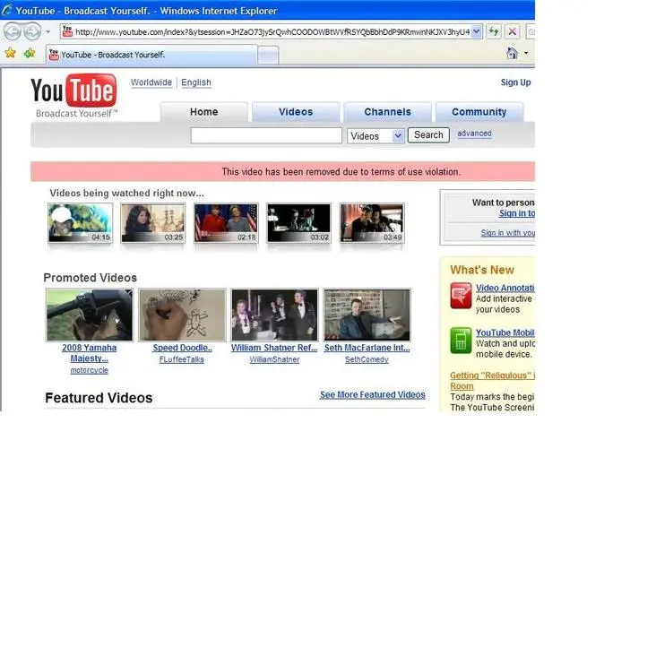Click the Sign Up link

515,82
